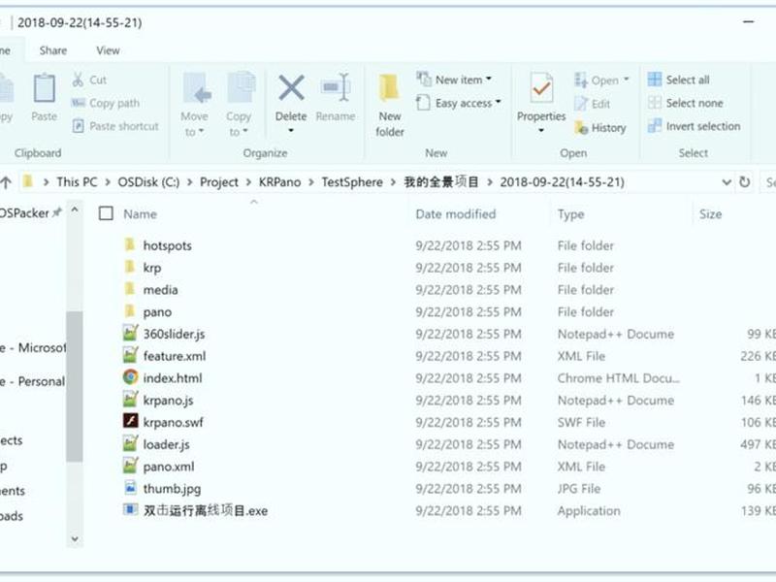Minimize the Explorer window
This screenshot has width=776, height=582.
coord(748,21)
